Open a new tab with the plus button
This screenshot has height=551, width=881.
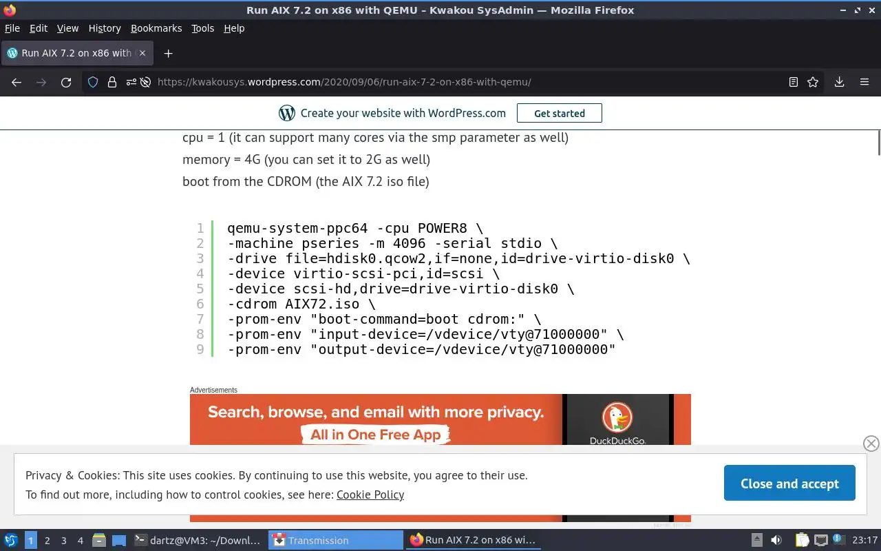coord(168,53)
